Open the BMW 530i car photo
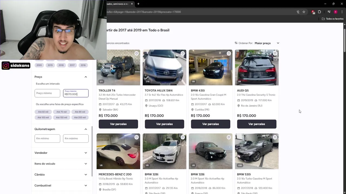 click(x=257, y=151)
